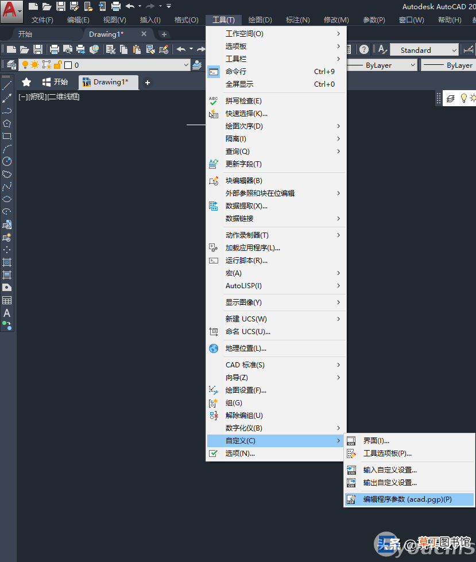Viewport: 476px width, 562px height.
Task: Choose 绘图设置(F)... menu entry
Action: tap(276, 390)
